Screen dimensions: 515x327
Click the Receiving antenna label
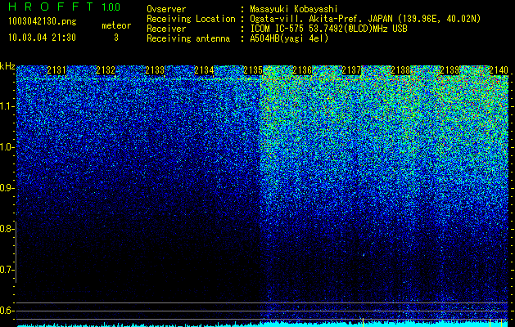[x=188, y=38]
